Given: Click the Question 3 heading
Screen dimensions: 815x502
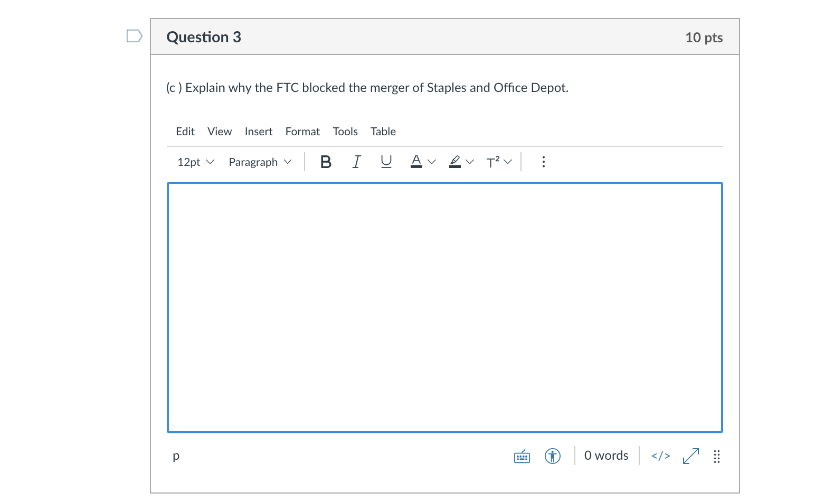Looking at the screenshot, I should 204,37.
